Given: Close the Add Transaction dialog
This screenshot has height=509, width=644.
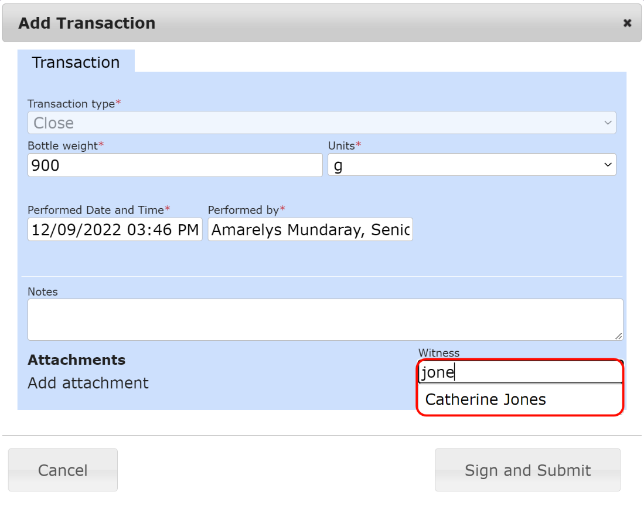Looking at the screenshot, I should pos(627,23).
